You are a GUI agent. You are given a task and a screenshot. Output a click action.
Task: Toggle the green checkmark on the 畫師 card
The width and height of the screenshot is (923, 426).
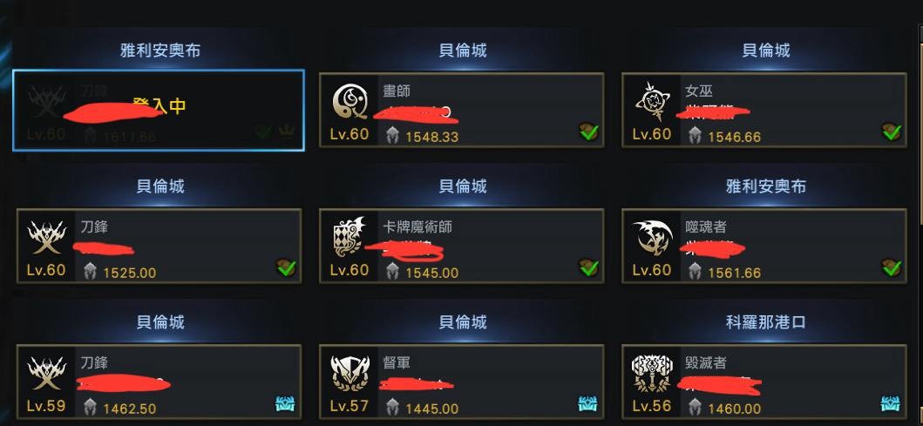coord(588,132)
